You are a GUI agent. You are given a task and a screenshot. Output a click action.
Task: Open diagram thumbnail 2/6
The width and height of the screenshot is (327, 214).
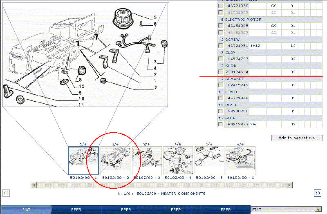coord(115,160)
